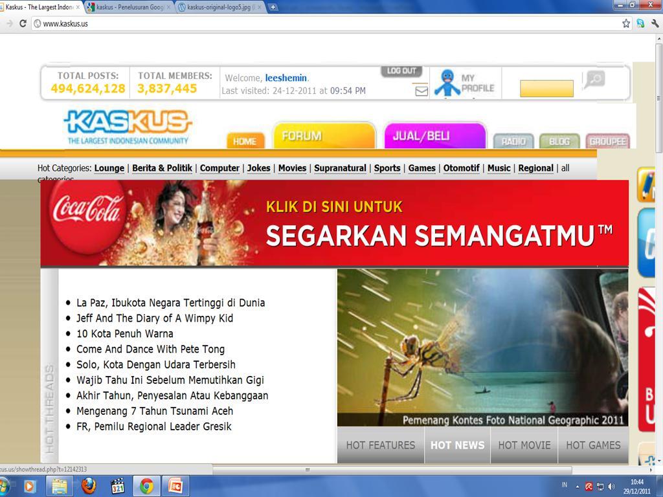Open the private messages envelope icon
This screenshot has width=663, height=497.
tap(421, 91)
